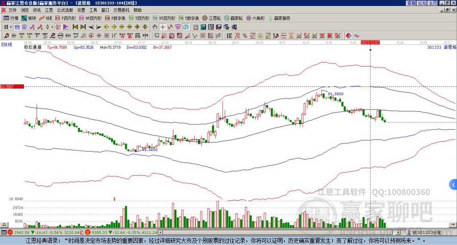Screen dimensions: 457x245
Task: Open the 六角形 hexagon tool
Action: coord(255,18)
